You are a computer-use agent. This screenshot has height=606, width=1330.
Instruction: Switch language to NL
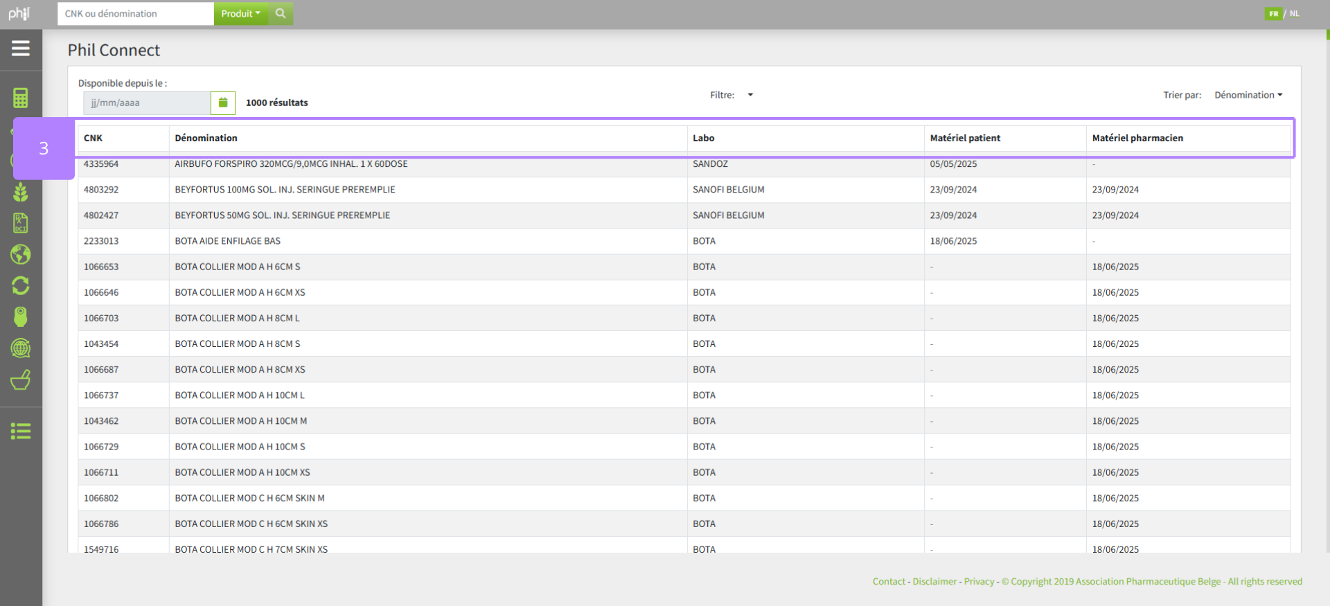[1294, 14]
